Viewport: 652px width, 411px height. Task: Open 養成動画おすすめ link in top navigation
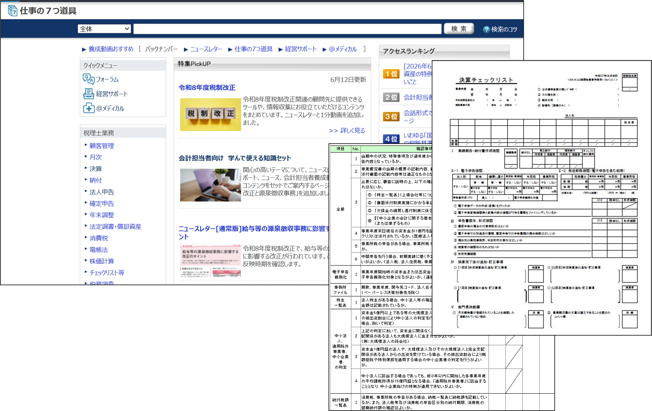tap(111, 49)
